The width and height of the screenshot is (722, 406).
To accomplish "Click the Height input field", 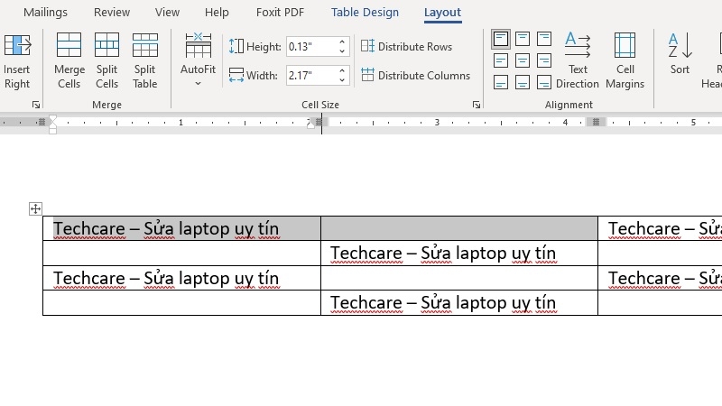I will tap(311, 47).
